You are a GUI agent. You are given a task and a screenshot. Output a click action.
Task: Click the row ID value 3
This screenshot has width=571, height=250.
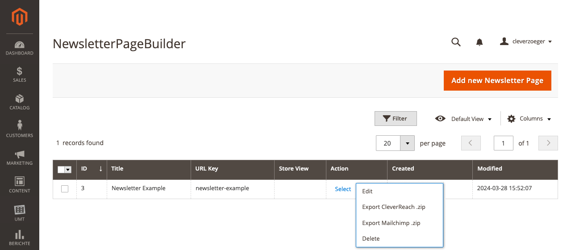(x=83, y=188)
